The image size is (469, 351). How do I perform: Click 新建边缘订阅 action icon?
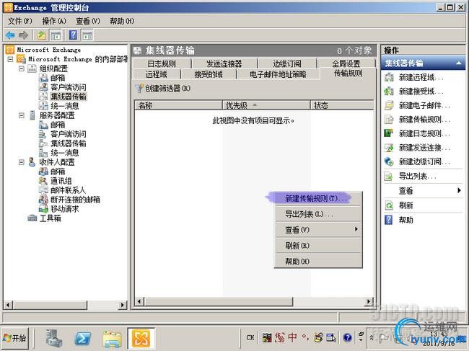pyautogui.click(x=388, y=161)
